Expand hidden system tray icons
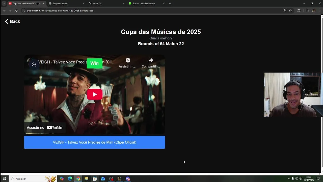323x182 pixels. (289, 179)
